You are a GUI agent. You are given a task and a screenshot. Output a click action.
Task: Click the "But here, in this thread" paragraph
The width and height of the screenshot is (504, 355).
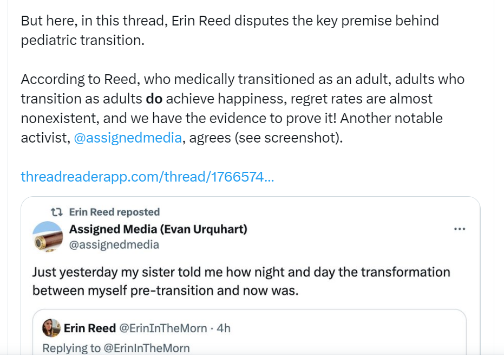(230, 21)
